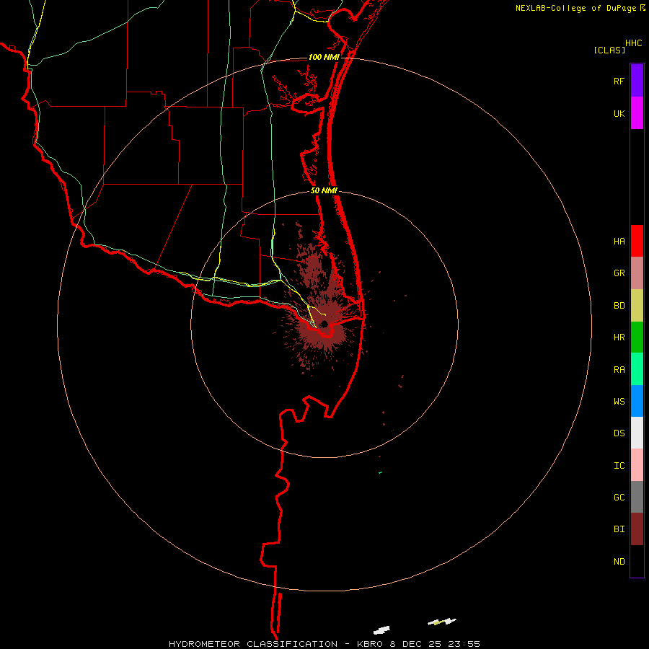Screen dimensions: 649x649
Task: Click the GR legend label
Action: [x=619, y=273]
